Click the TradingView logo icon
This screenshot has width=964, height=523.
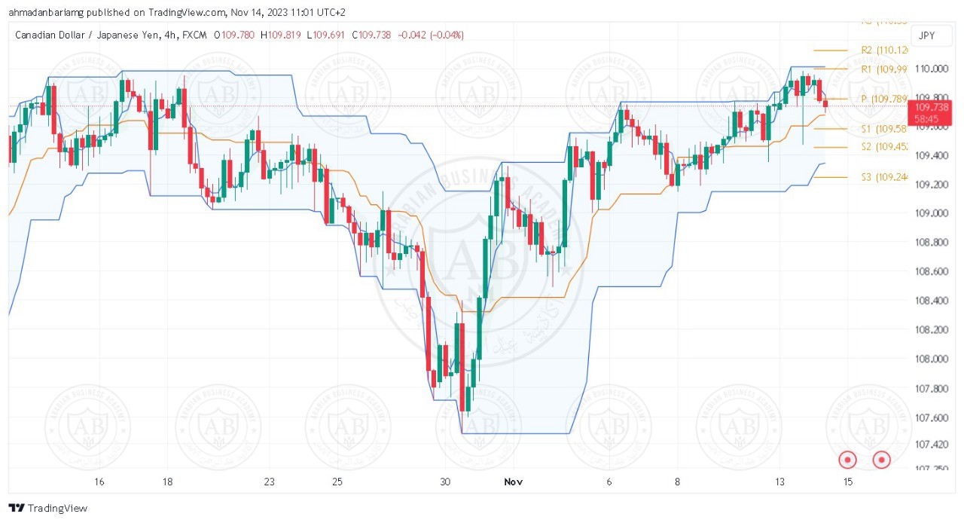pyautogui.click(x=15, y=508)
